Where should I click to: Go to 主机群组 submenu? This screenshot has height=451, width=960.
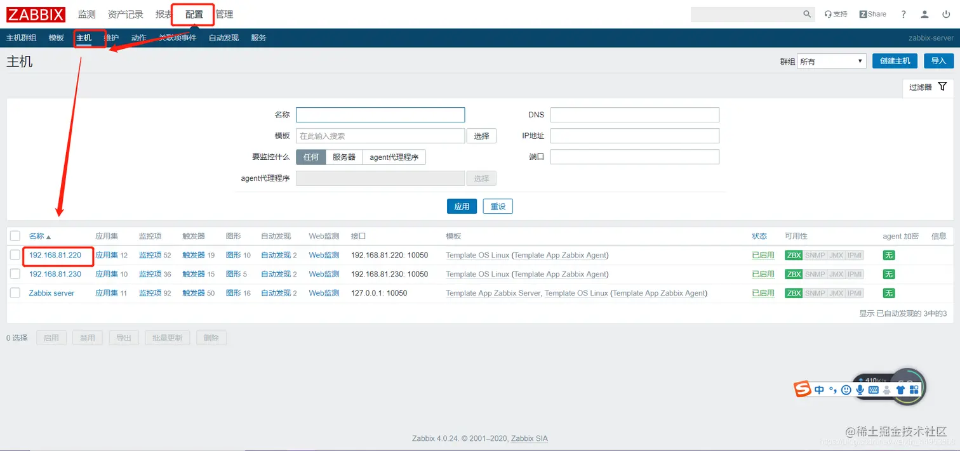click(21, 38)
